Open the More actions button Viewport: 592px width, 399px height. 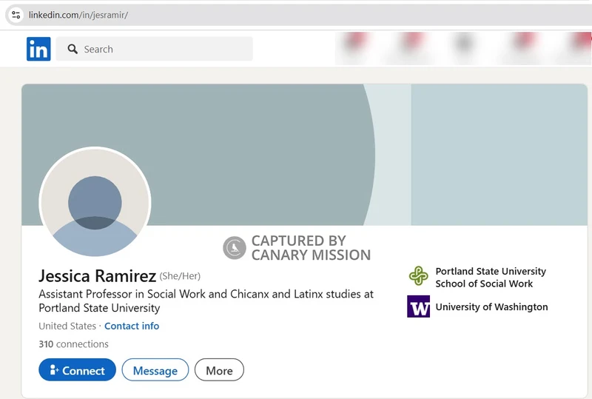click(x=219, y=370)
